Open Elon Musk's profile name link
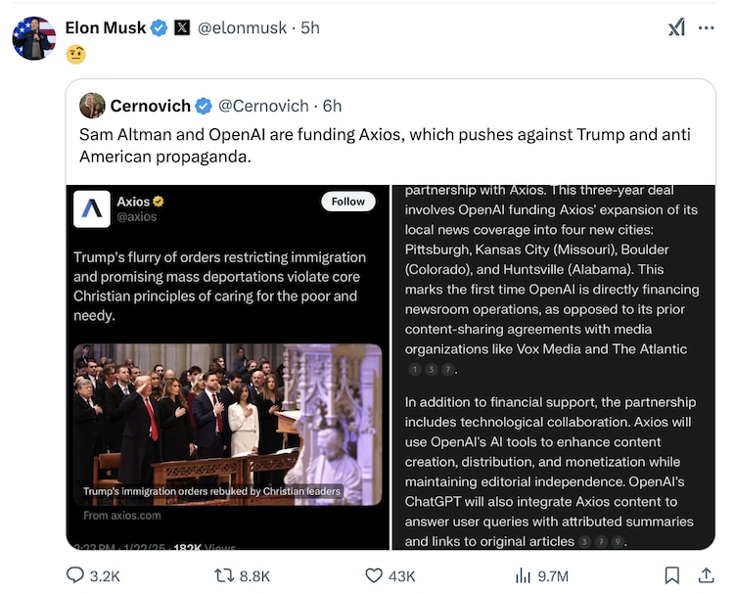 [x=106, y=28]
